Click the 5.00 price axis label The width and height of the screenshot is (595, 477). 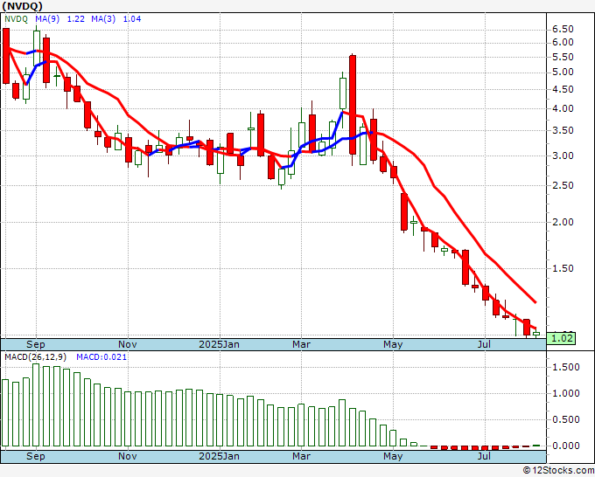pos(563,72)
